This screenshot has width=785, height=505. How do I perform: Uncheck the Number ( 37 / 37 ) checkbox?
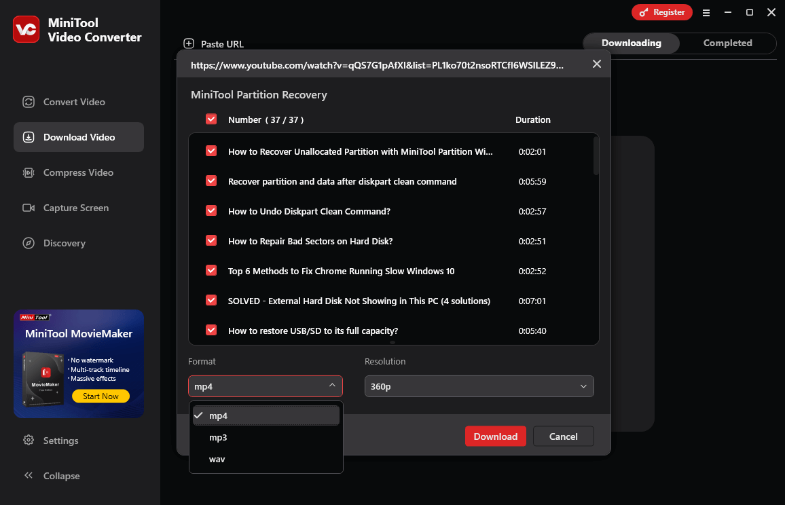point(211,119)
